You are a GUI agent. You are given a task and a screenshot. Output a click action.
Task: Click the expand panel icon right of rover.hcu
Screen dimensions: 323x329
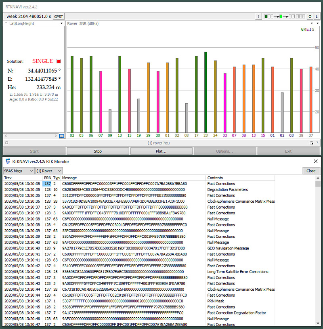311,143
